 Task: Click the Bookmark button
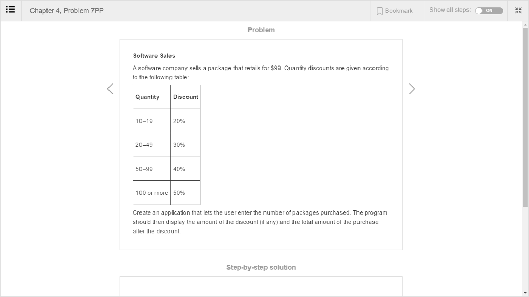click(396, 11)
